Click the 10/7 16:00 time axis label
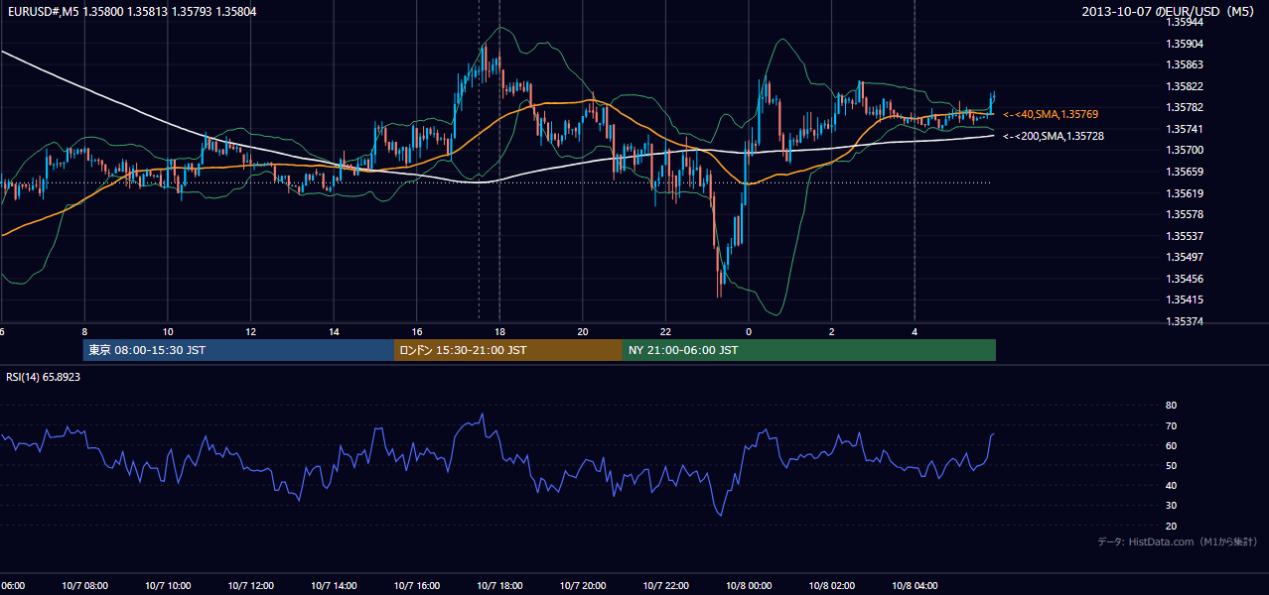 417,586
